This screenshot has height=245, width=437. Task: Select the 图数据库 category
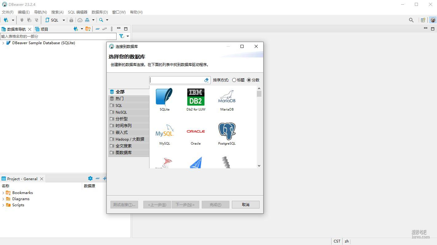coord(129,153)
